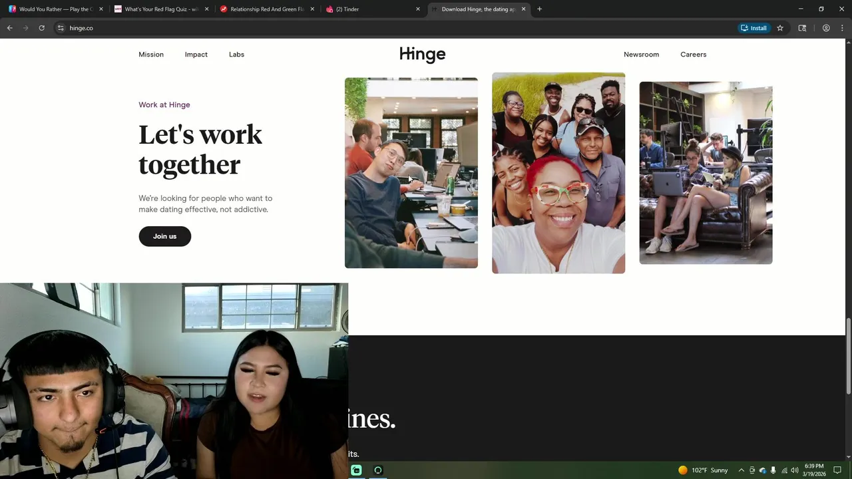Close the What's Your Red Flag Quiz tab
Image resolution: width=852 pixels, height=479 pixels.
tap(207, 9)
